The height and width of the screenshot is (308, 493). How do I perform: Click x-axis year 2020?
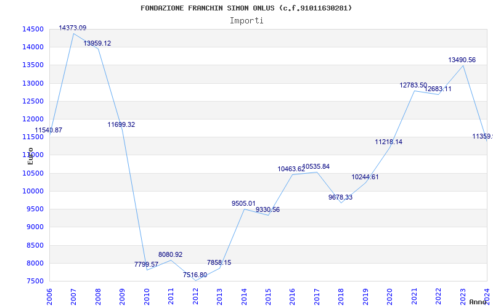coord(390,296)
